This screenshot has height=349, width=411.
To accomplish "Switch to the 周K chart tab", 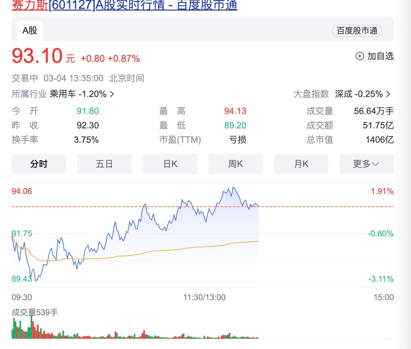I will (236, 164).
